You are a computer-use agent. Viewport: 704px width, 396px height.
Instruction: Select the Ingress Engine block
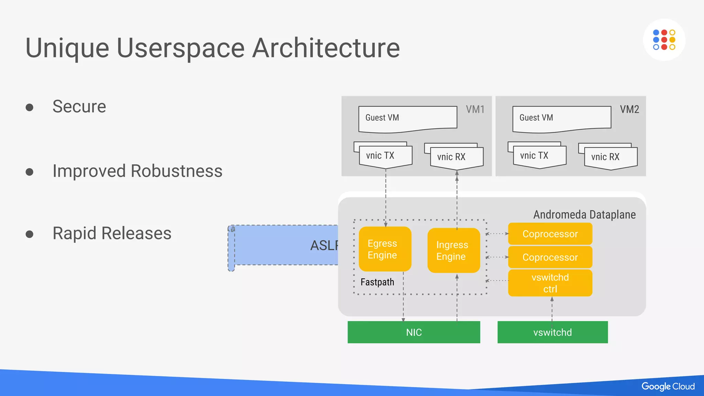[453, 251]
